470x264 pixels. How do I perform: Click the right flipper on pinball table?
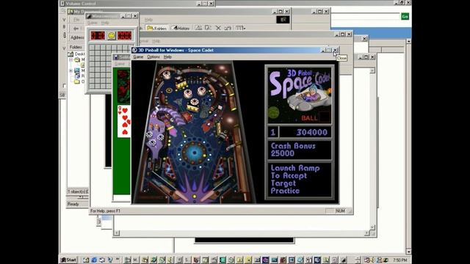[x=209, y=195]
